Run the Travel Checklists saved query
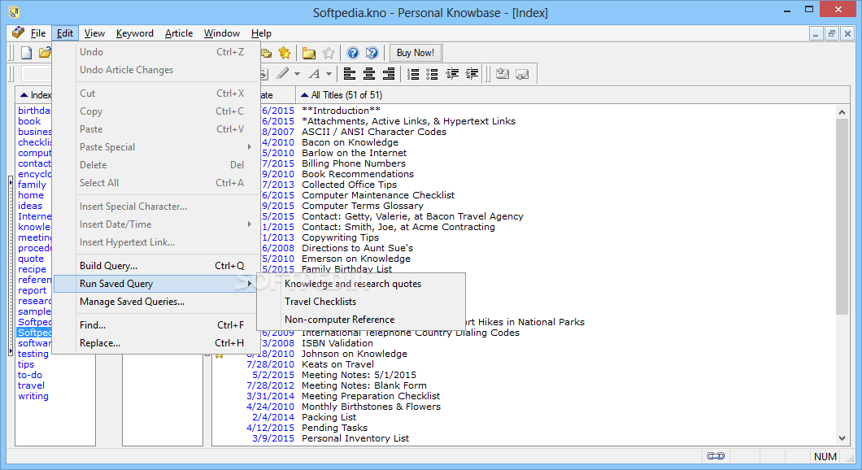 click(x=361, y=301)
